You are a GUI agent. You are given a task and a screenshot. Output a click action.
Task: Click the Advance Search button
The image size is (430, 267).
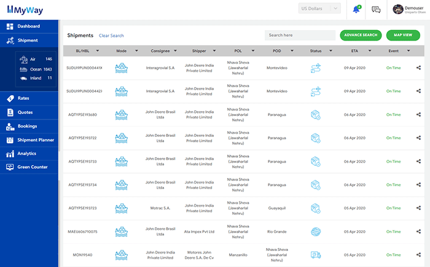(x=361, y=35)
